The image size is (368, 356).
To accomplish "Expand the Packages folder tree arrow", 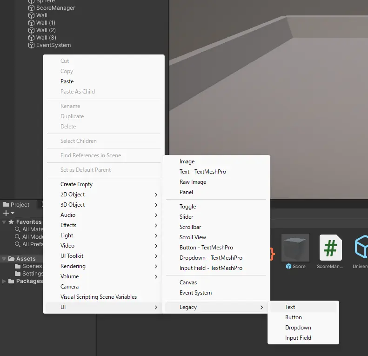I will pyautogui.click(x=4, y=281).
